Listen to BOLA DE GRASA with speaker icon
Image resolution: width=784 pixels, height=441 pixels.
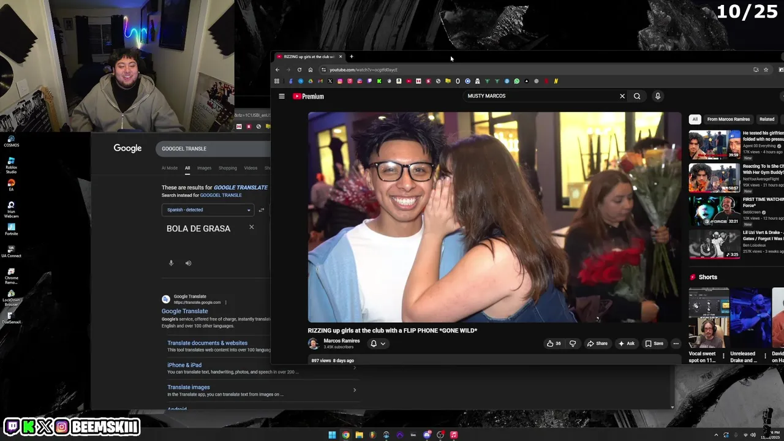[x=189, y=263]
